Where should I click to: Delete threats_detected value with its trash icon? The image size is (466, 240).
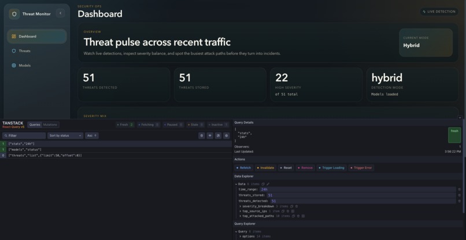tap(459, 201)
